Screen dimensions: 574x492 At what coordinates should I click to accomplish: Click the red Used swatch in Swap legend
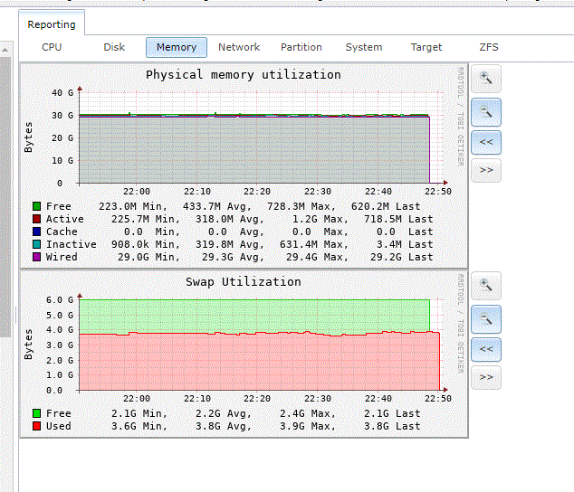tap(36, 426)
